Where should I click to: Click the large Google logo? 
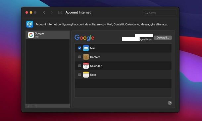[x=84, y=38]
